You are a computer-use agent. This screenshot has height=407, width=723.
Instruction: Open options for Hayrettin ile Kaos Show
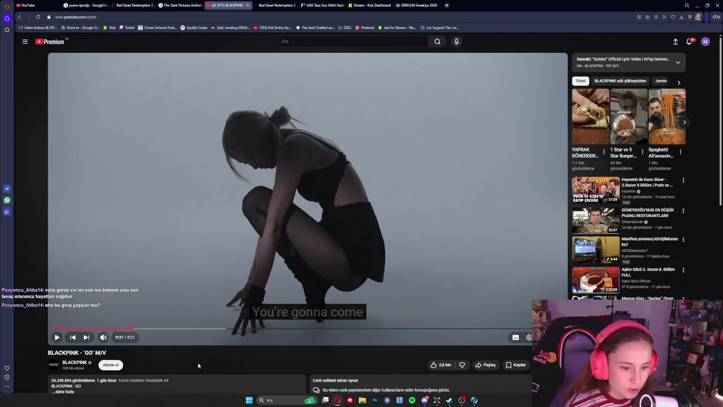coord(683,181)
